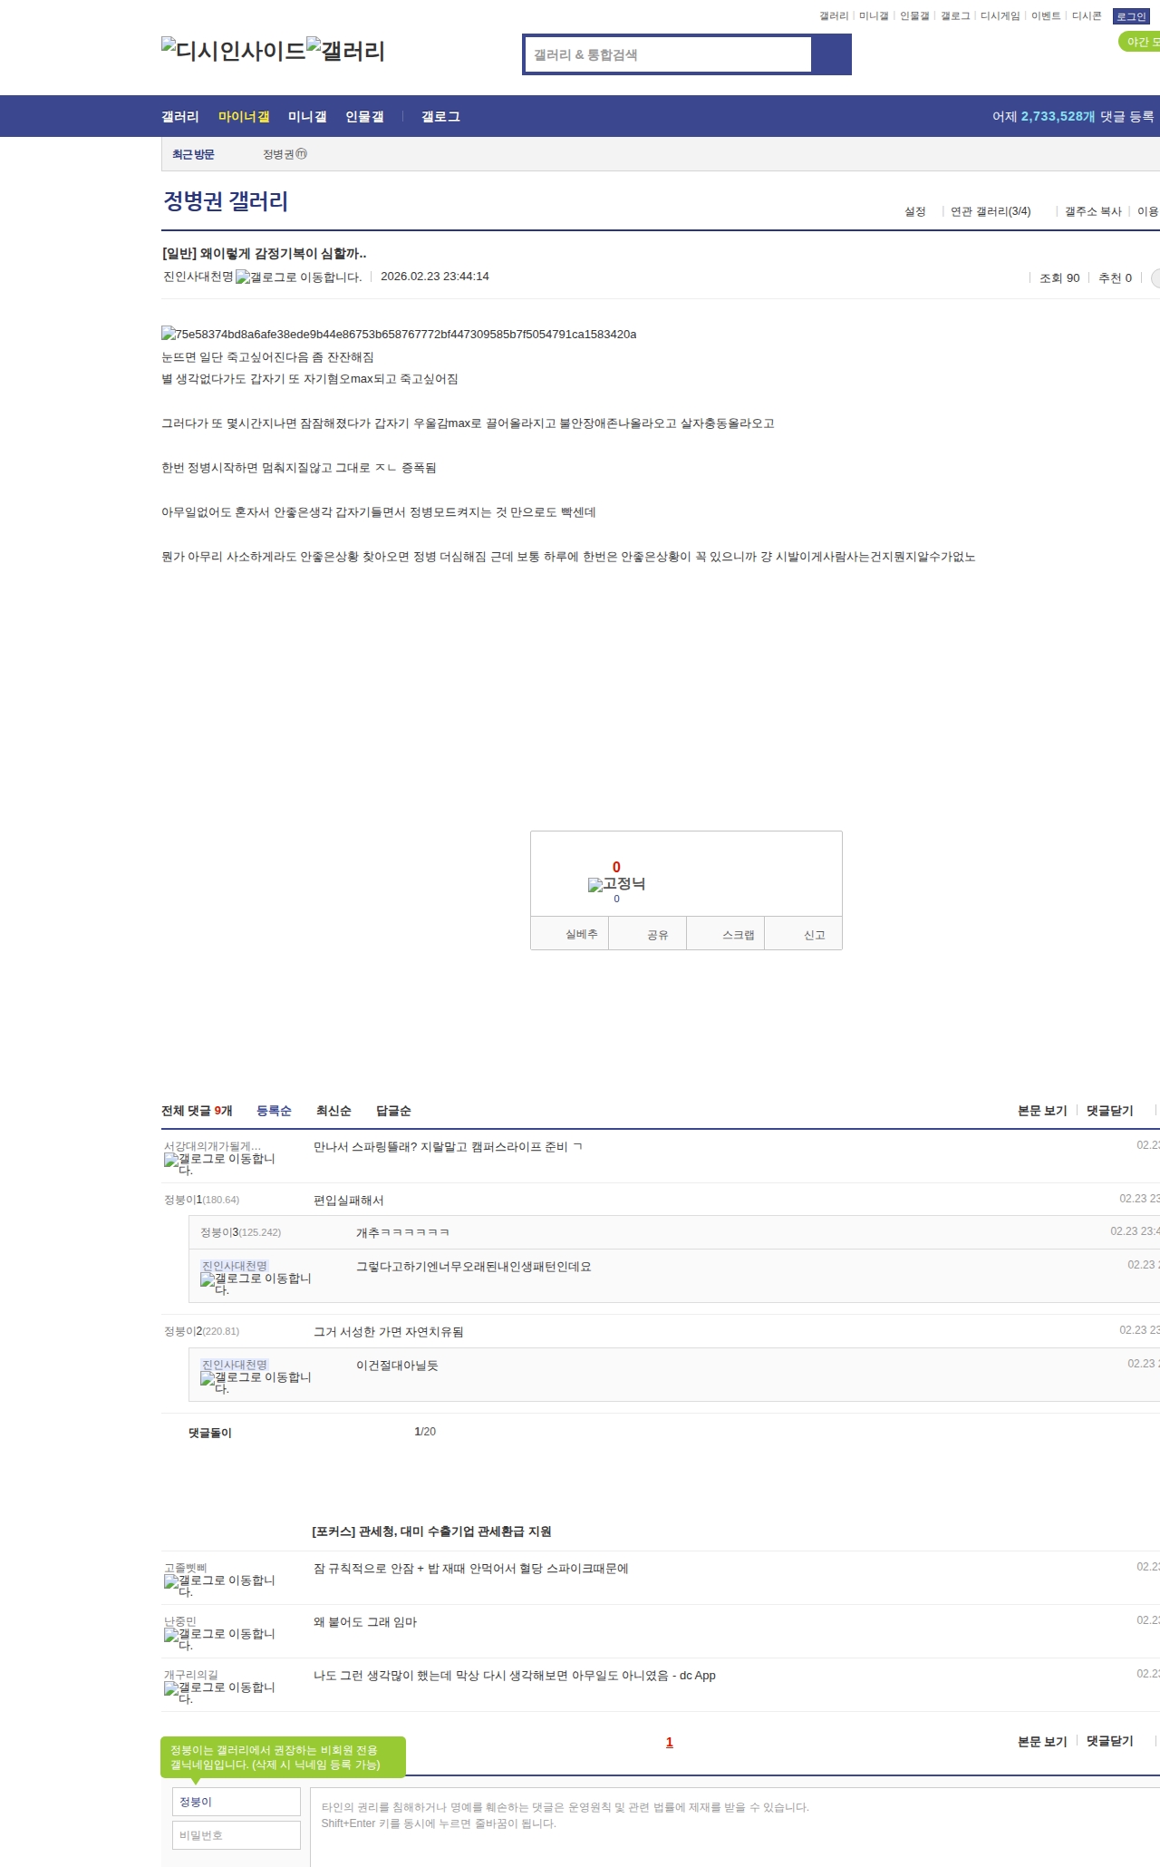Select 갤러리 in the blue navigation bar
The width and height of the screenshot is (1160, 1867).
click(180, 117)
